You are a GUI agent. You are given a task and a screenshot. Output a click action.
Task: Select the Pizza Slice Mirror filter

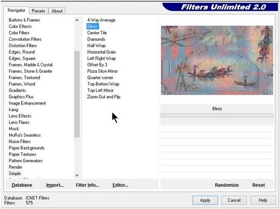click(102, 71)
